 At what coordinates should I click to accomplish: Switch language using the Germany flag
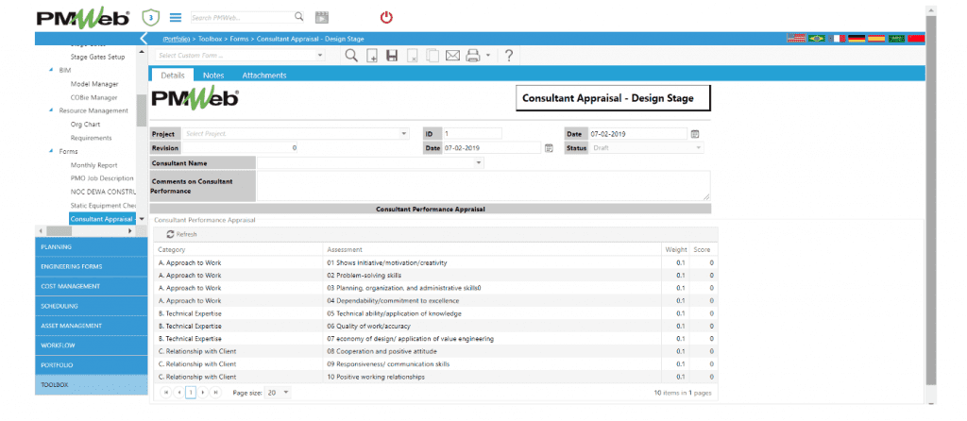point(857,38)
